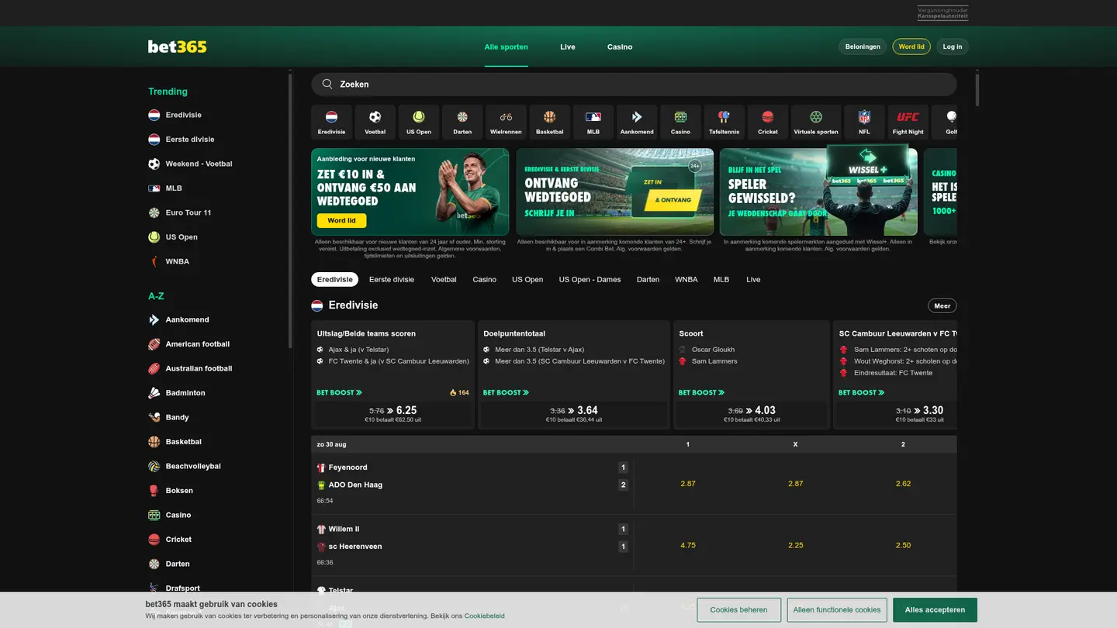Open Beachvolleybal in the A-Z list
The width and height of the screenshot is (1117, 628).
click(x=185, y=466)
